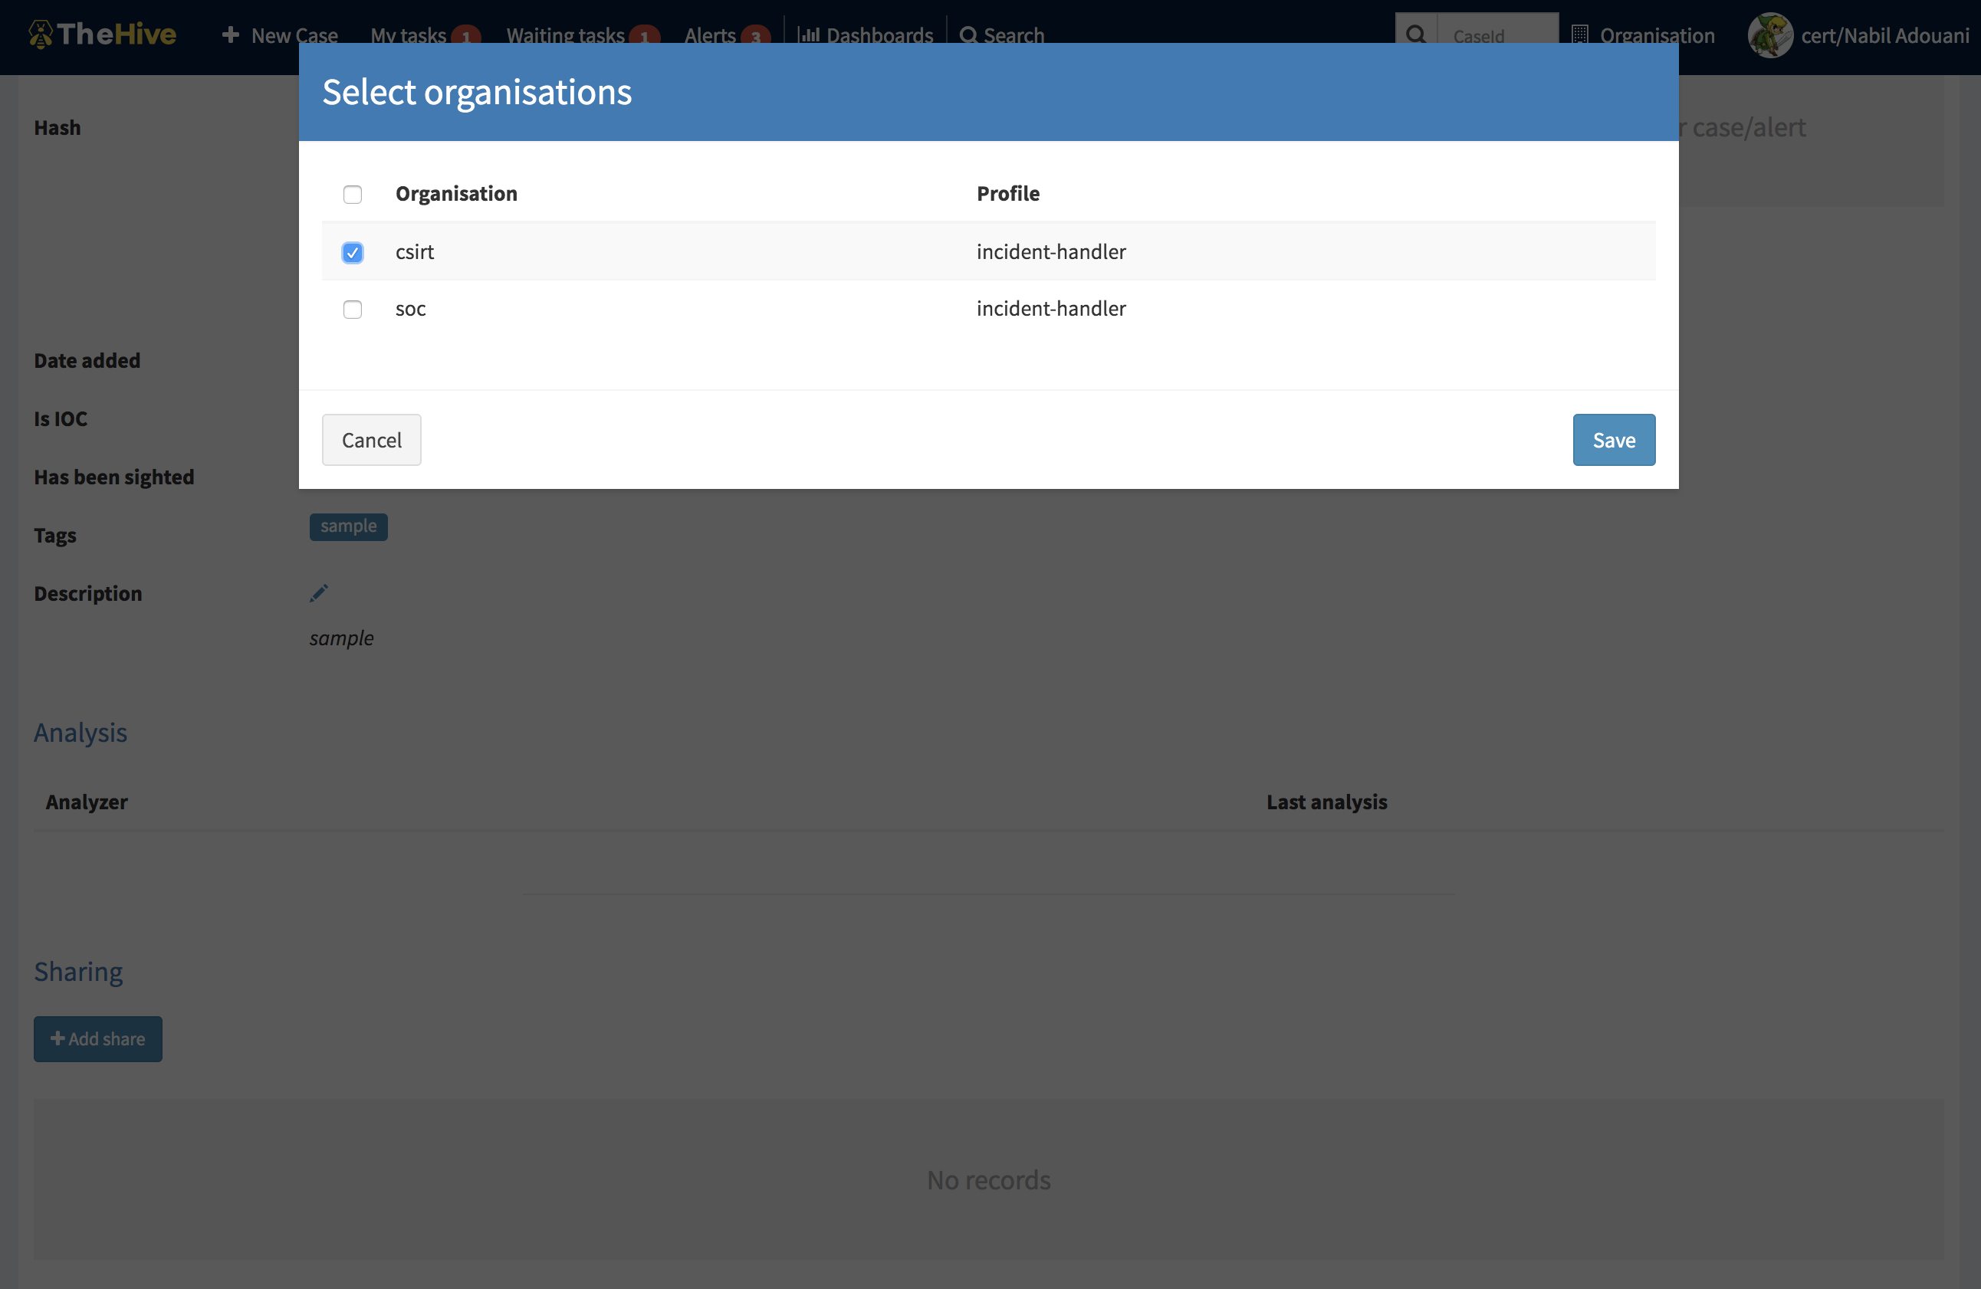The height and width of the screenshot is (1289, 1981).
Task: Click the Sharing section heading
Action: (x=78, y=971)
